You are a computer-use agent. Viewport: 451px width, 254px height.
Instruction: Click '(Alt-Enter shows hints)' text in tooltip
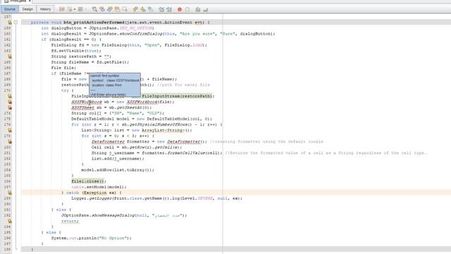tap(108, 95)
